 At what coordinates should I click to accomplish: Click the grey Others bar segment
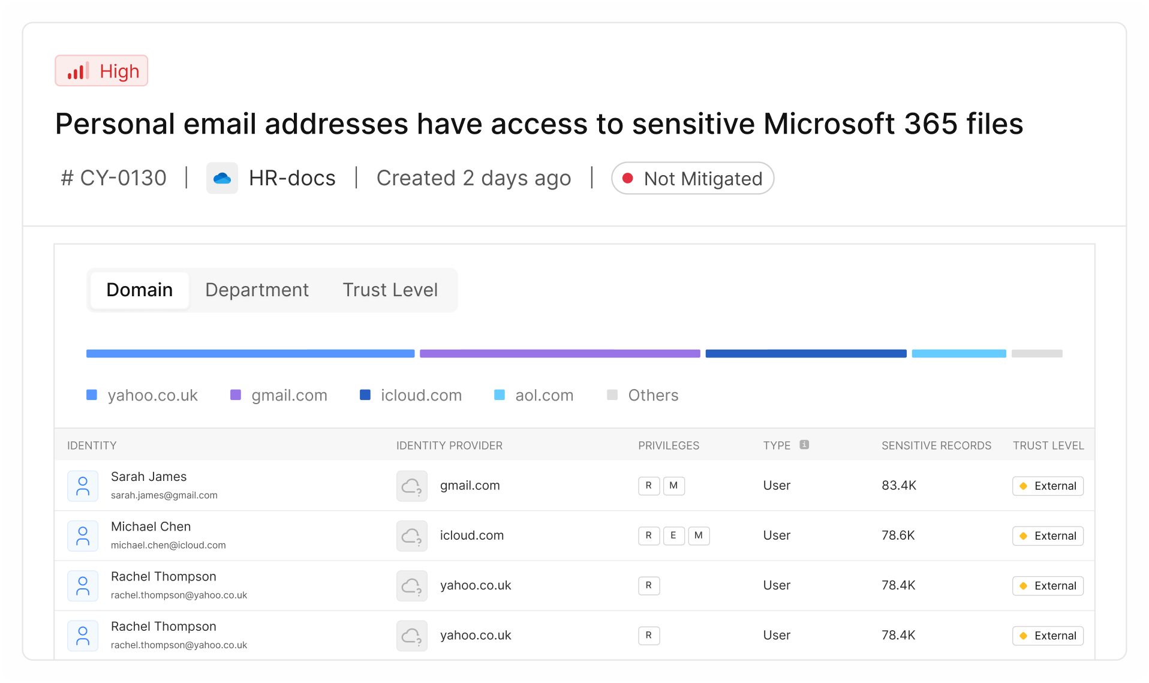[x=1037, y=354]
